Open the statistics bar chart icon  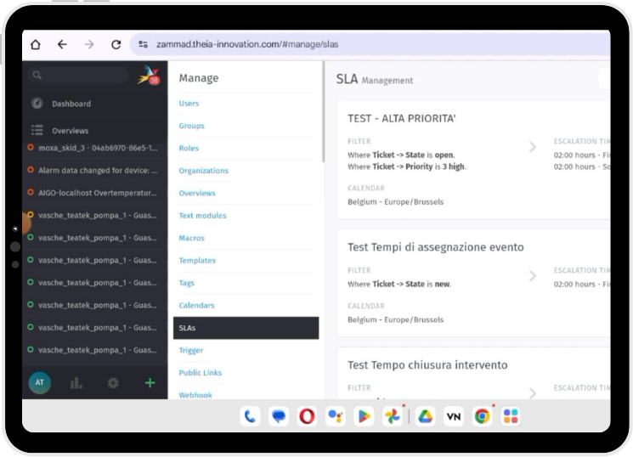tap(76, 383)
